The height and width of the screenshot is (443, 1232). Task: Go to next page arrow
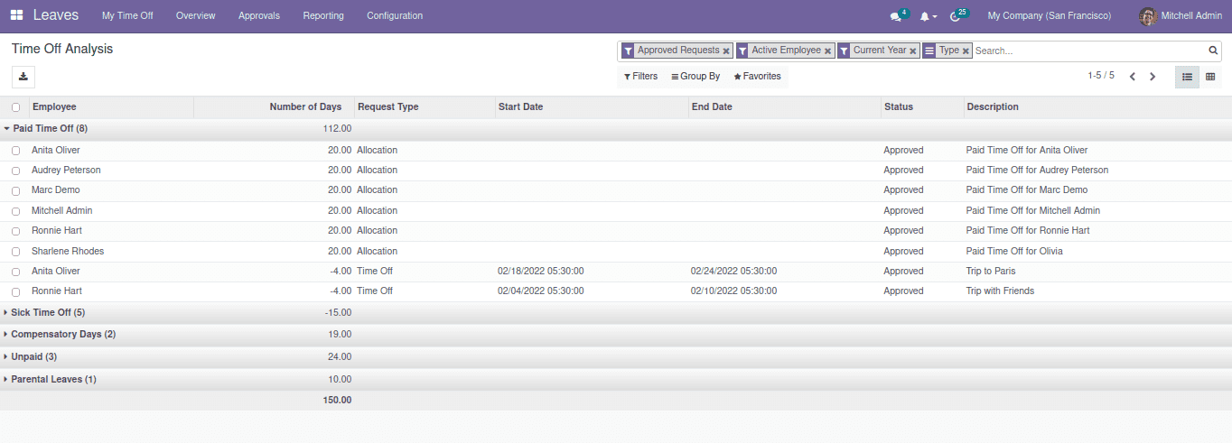click(1153, 77)
